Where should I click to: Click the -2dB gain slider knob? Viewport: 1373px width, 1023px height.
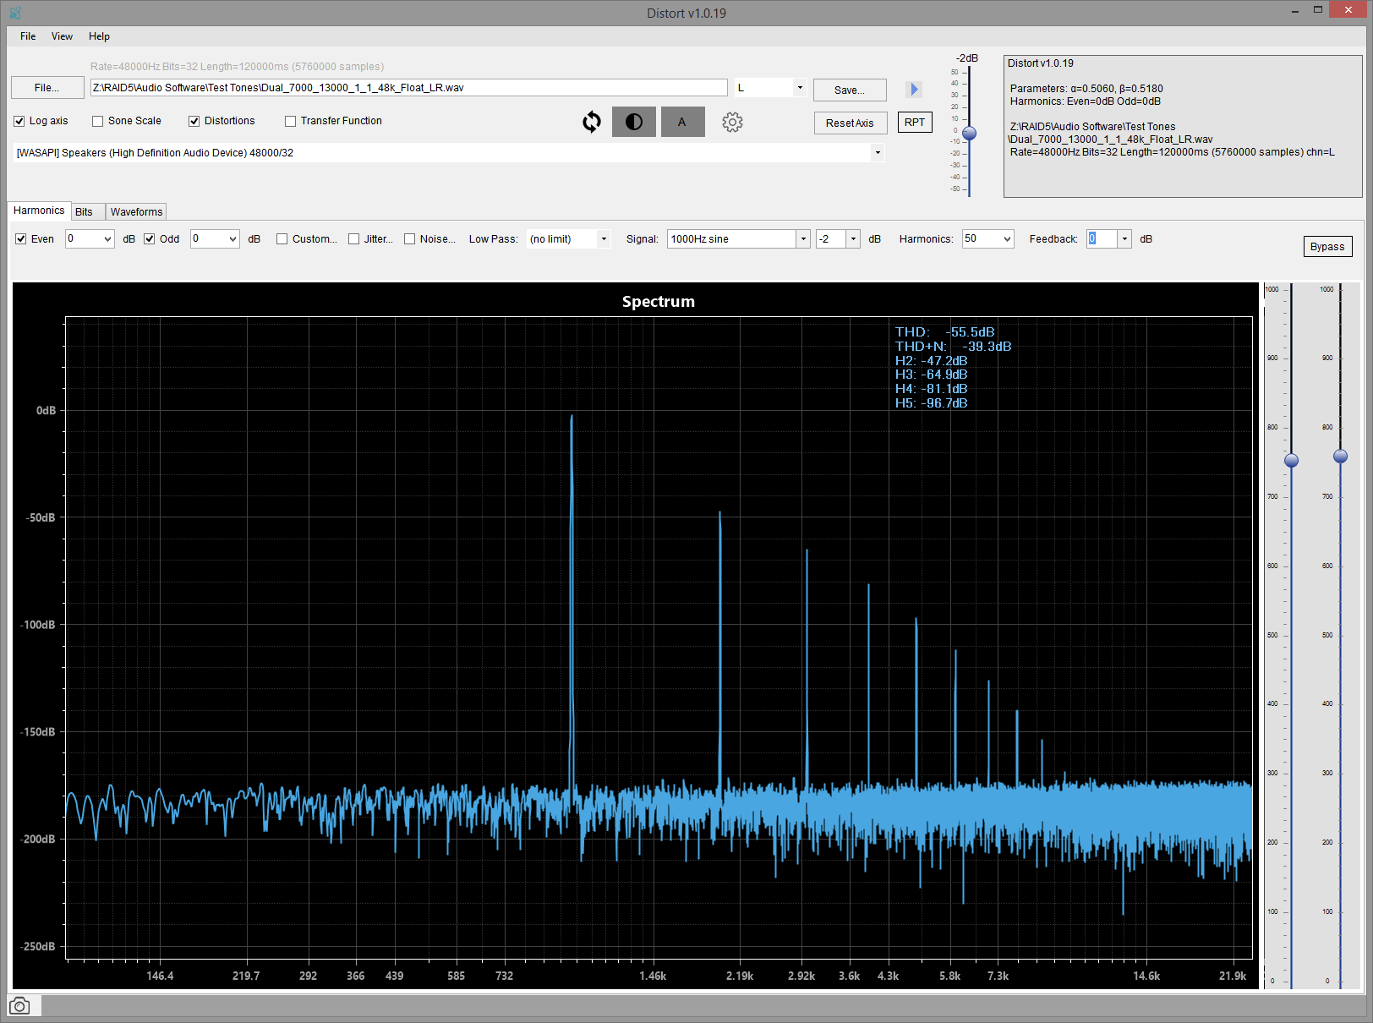[x=970, y=134]
